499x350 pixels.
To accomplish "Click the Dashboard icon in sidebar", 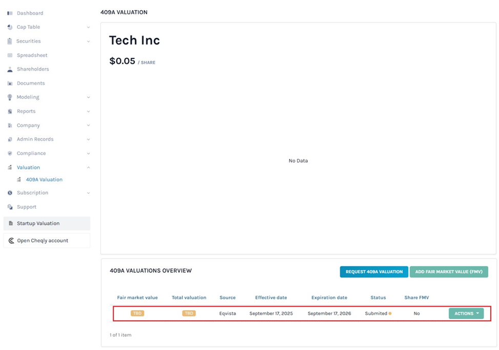I will coord(10,13).
